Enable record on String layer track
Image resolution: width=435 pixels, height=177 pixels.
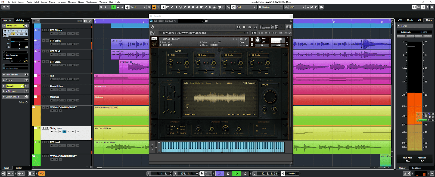[x=52, y=132]
